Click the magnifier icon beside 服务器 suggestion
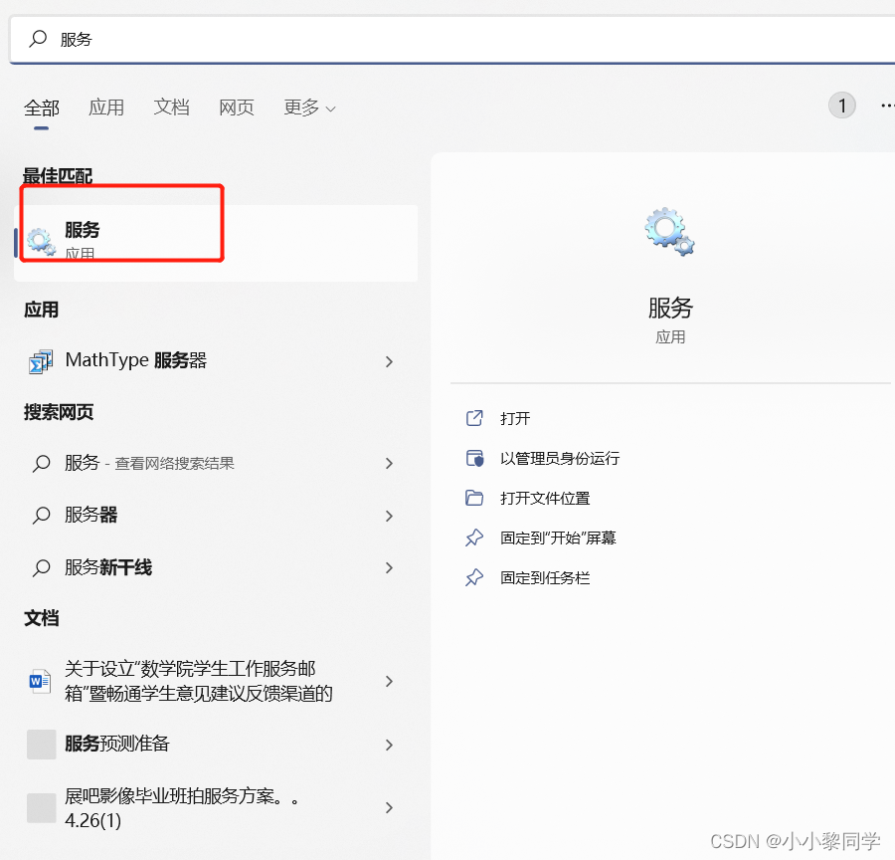 click(41, 516)
